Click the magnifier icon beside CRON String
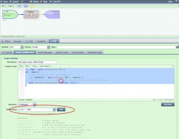179x139 pixels. click(54, 109)
